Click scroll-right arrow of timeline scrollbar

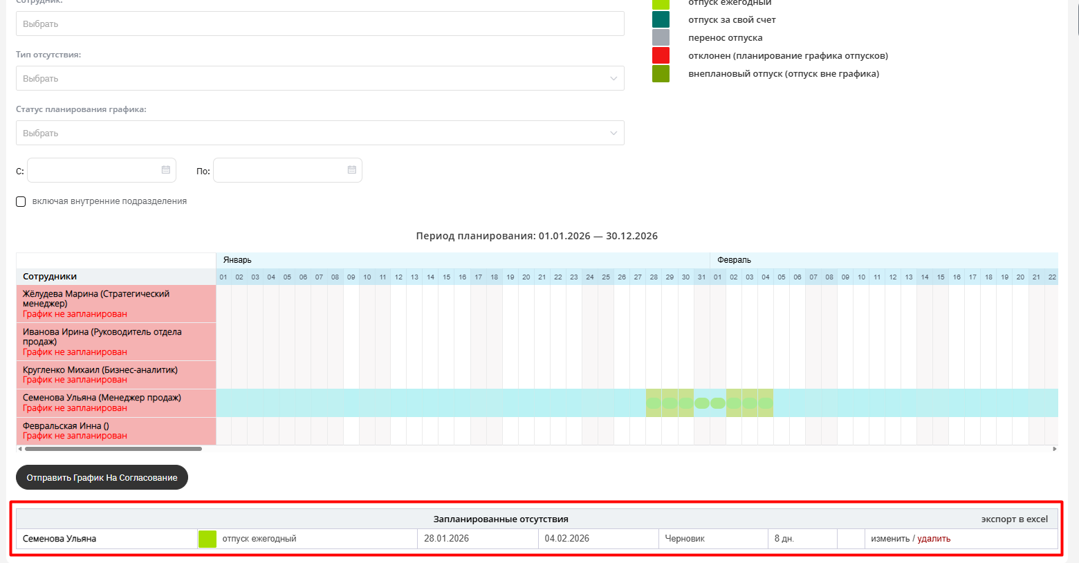point(1054,449)
